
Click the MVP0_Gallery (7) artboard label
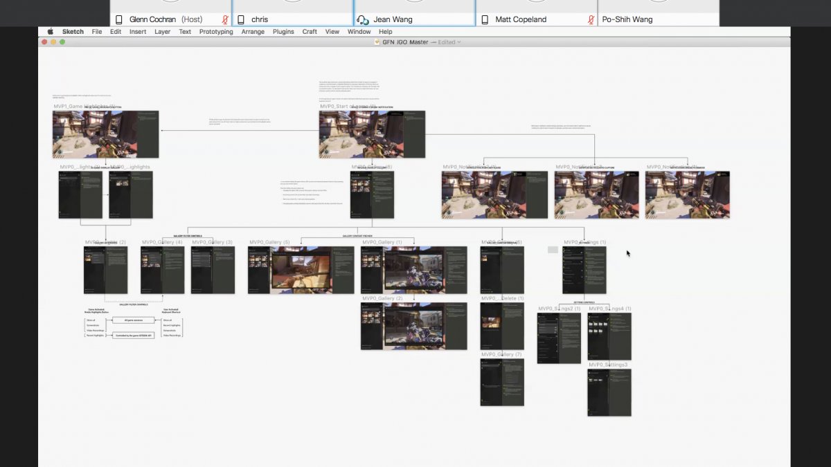[502, 354]
